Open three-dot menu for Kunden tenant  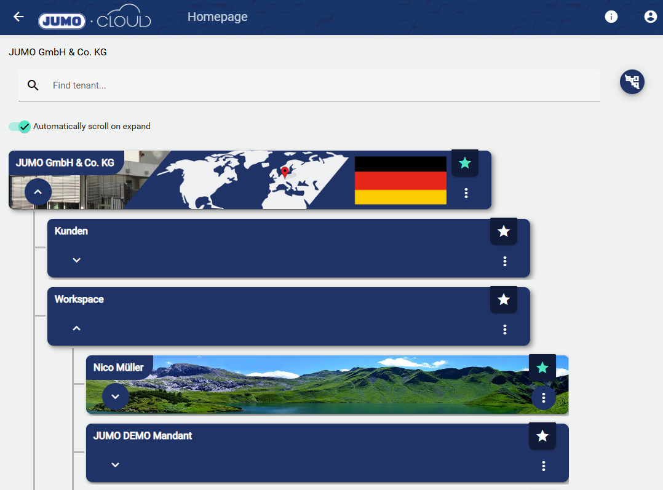pyautogui.click(x=504, y=261)
